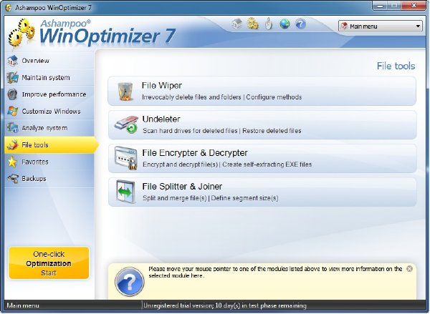Launch the File Wiper module
Screen dimensions: 430x314
point(262,91)
